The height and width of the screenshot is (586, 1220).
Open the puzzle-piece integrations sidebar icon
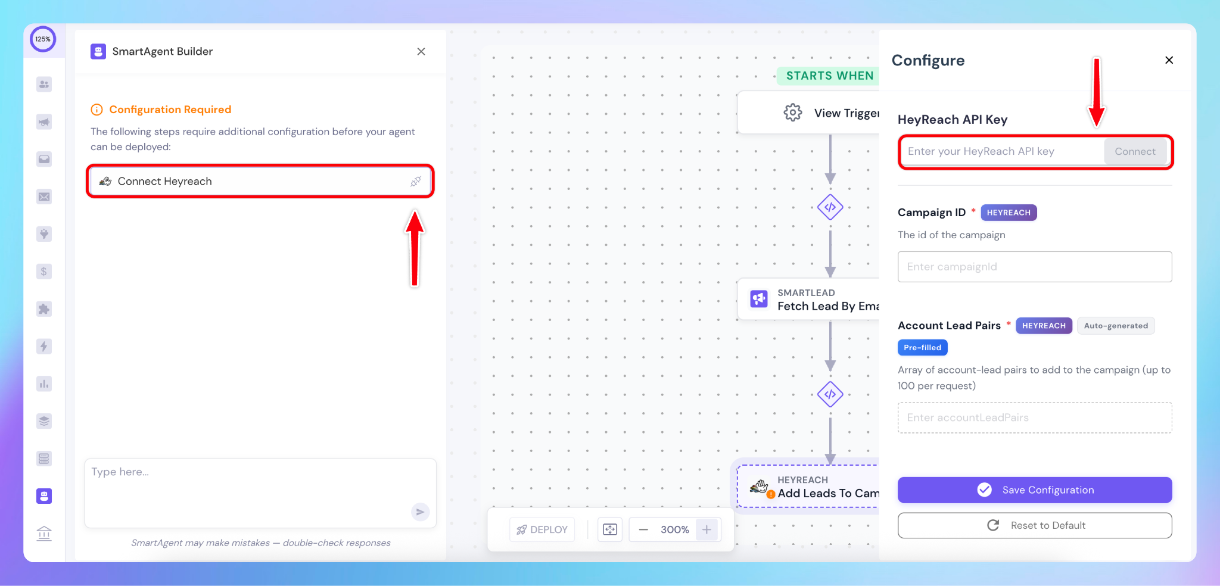[x=44, y=309]
